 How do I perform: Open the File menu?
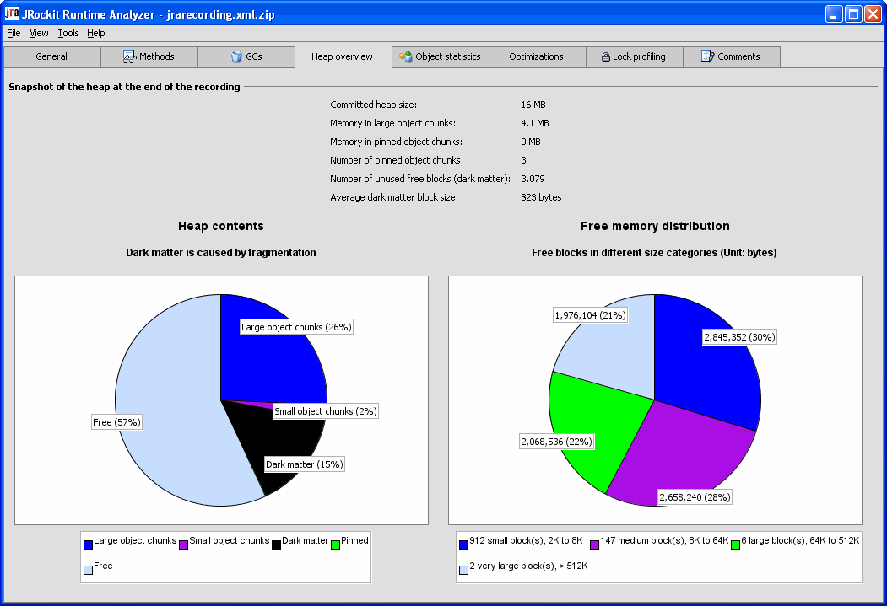coord(14,33)
